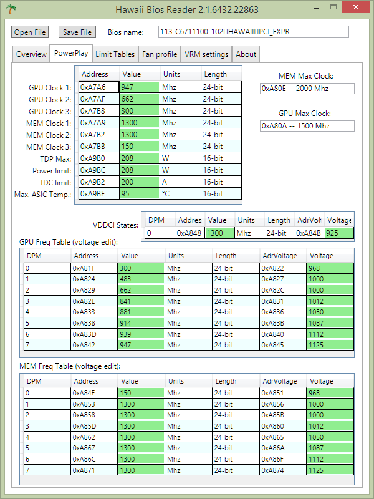Select GPU Clock 1 value 947
Viewport: 374px width, 499px height.
(140, 87)
